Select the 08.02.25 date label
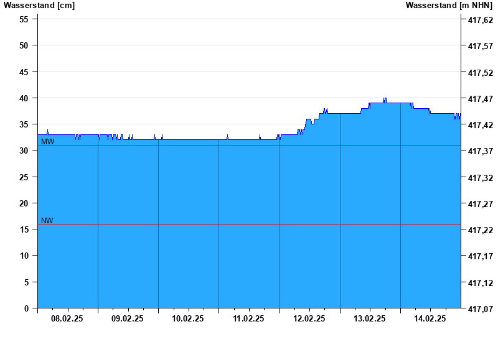Viewport: 498px width, 342px height. point(67,318)
